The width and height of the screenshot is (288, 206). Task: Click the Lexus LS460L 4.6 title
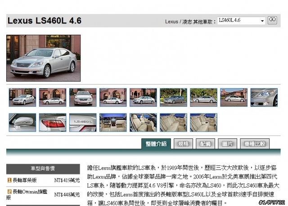point(45,21)
